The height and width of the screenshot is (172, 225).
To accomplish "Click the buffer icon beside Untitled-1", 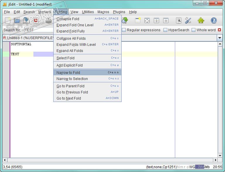I will [x=4, y=38].
